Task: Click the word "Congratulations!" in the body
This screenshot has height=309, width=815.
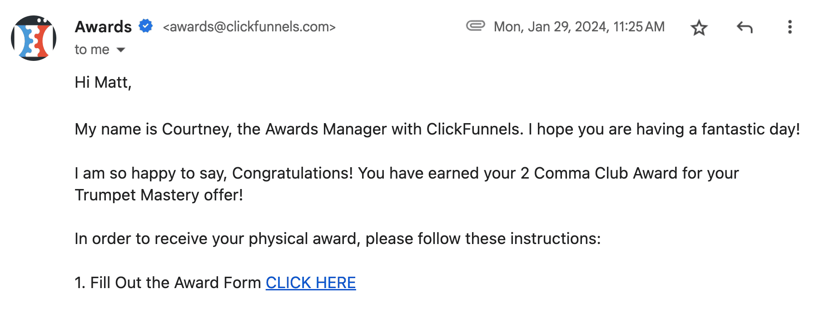Action: [292, 173]
